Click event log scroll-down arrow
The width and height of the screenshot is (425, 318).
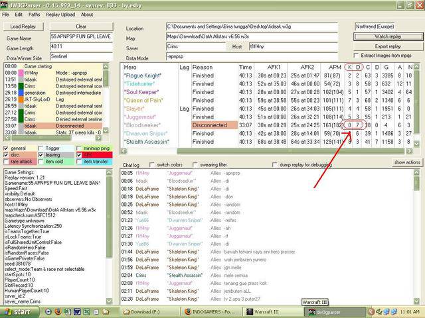pyautogui.click(x=106, y=131)
